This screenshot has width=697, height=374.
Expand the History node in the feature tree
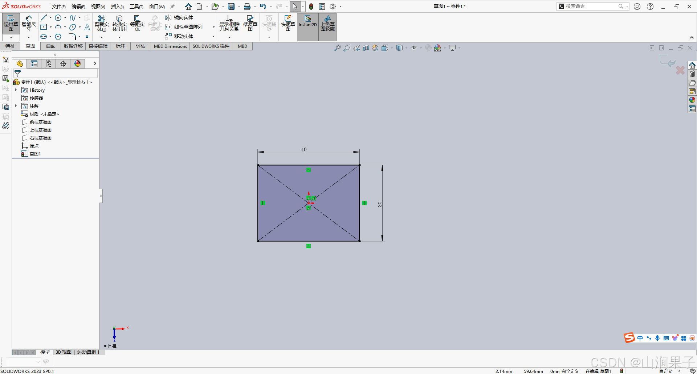(16, 90)
